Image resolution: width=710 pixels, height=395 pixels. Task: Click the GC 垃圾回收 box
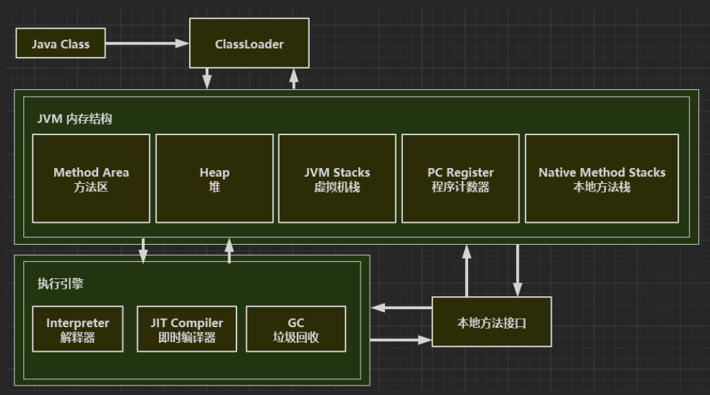tap(296, 329)
